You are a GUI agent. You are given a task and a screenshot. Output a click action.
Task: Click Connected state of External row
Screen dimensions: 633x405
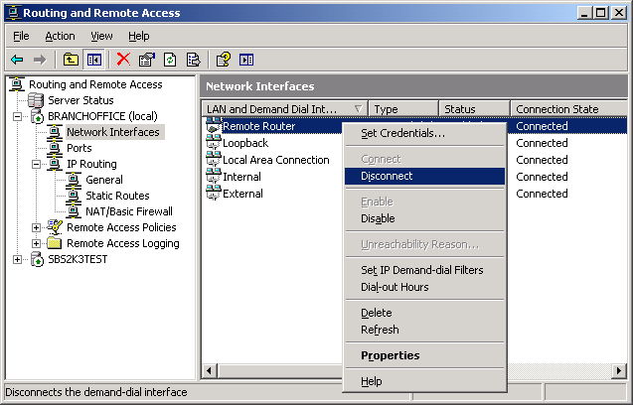(x=542, y=194)
